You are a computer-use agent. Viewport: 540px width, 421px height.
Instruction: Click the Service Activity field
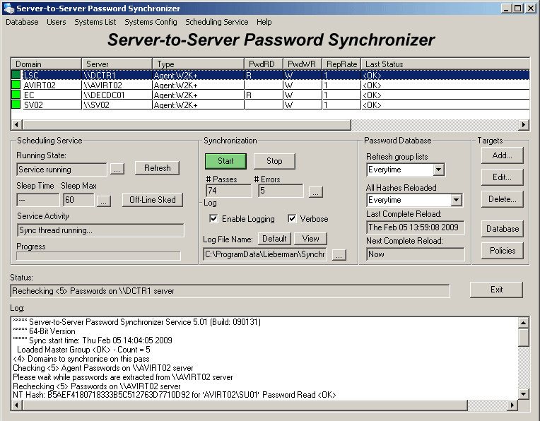point(100,230)
